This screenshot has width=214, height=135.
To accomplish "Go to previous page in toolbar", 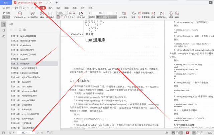I will click(x=89, y=13).
